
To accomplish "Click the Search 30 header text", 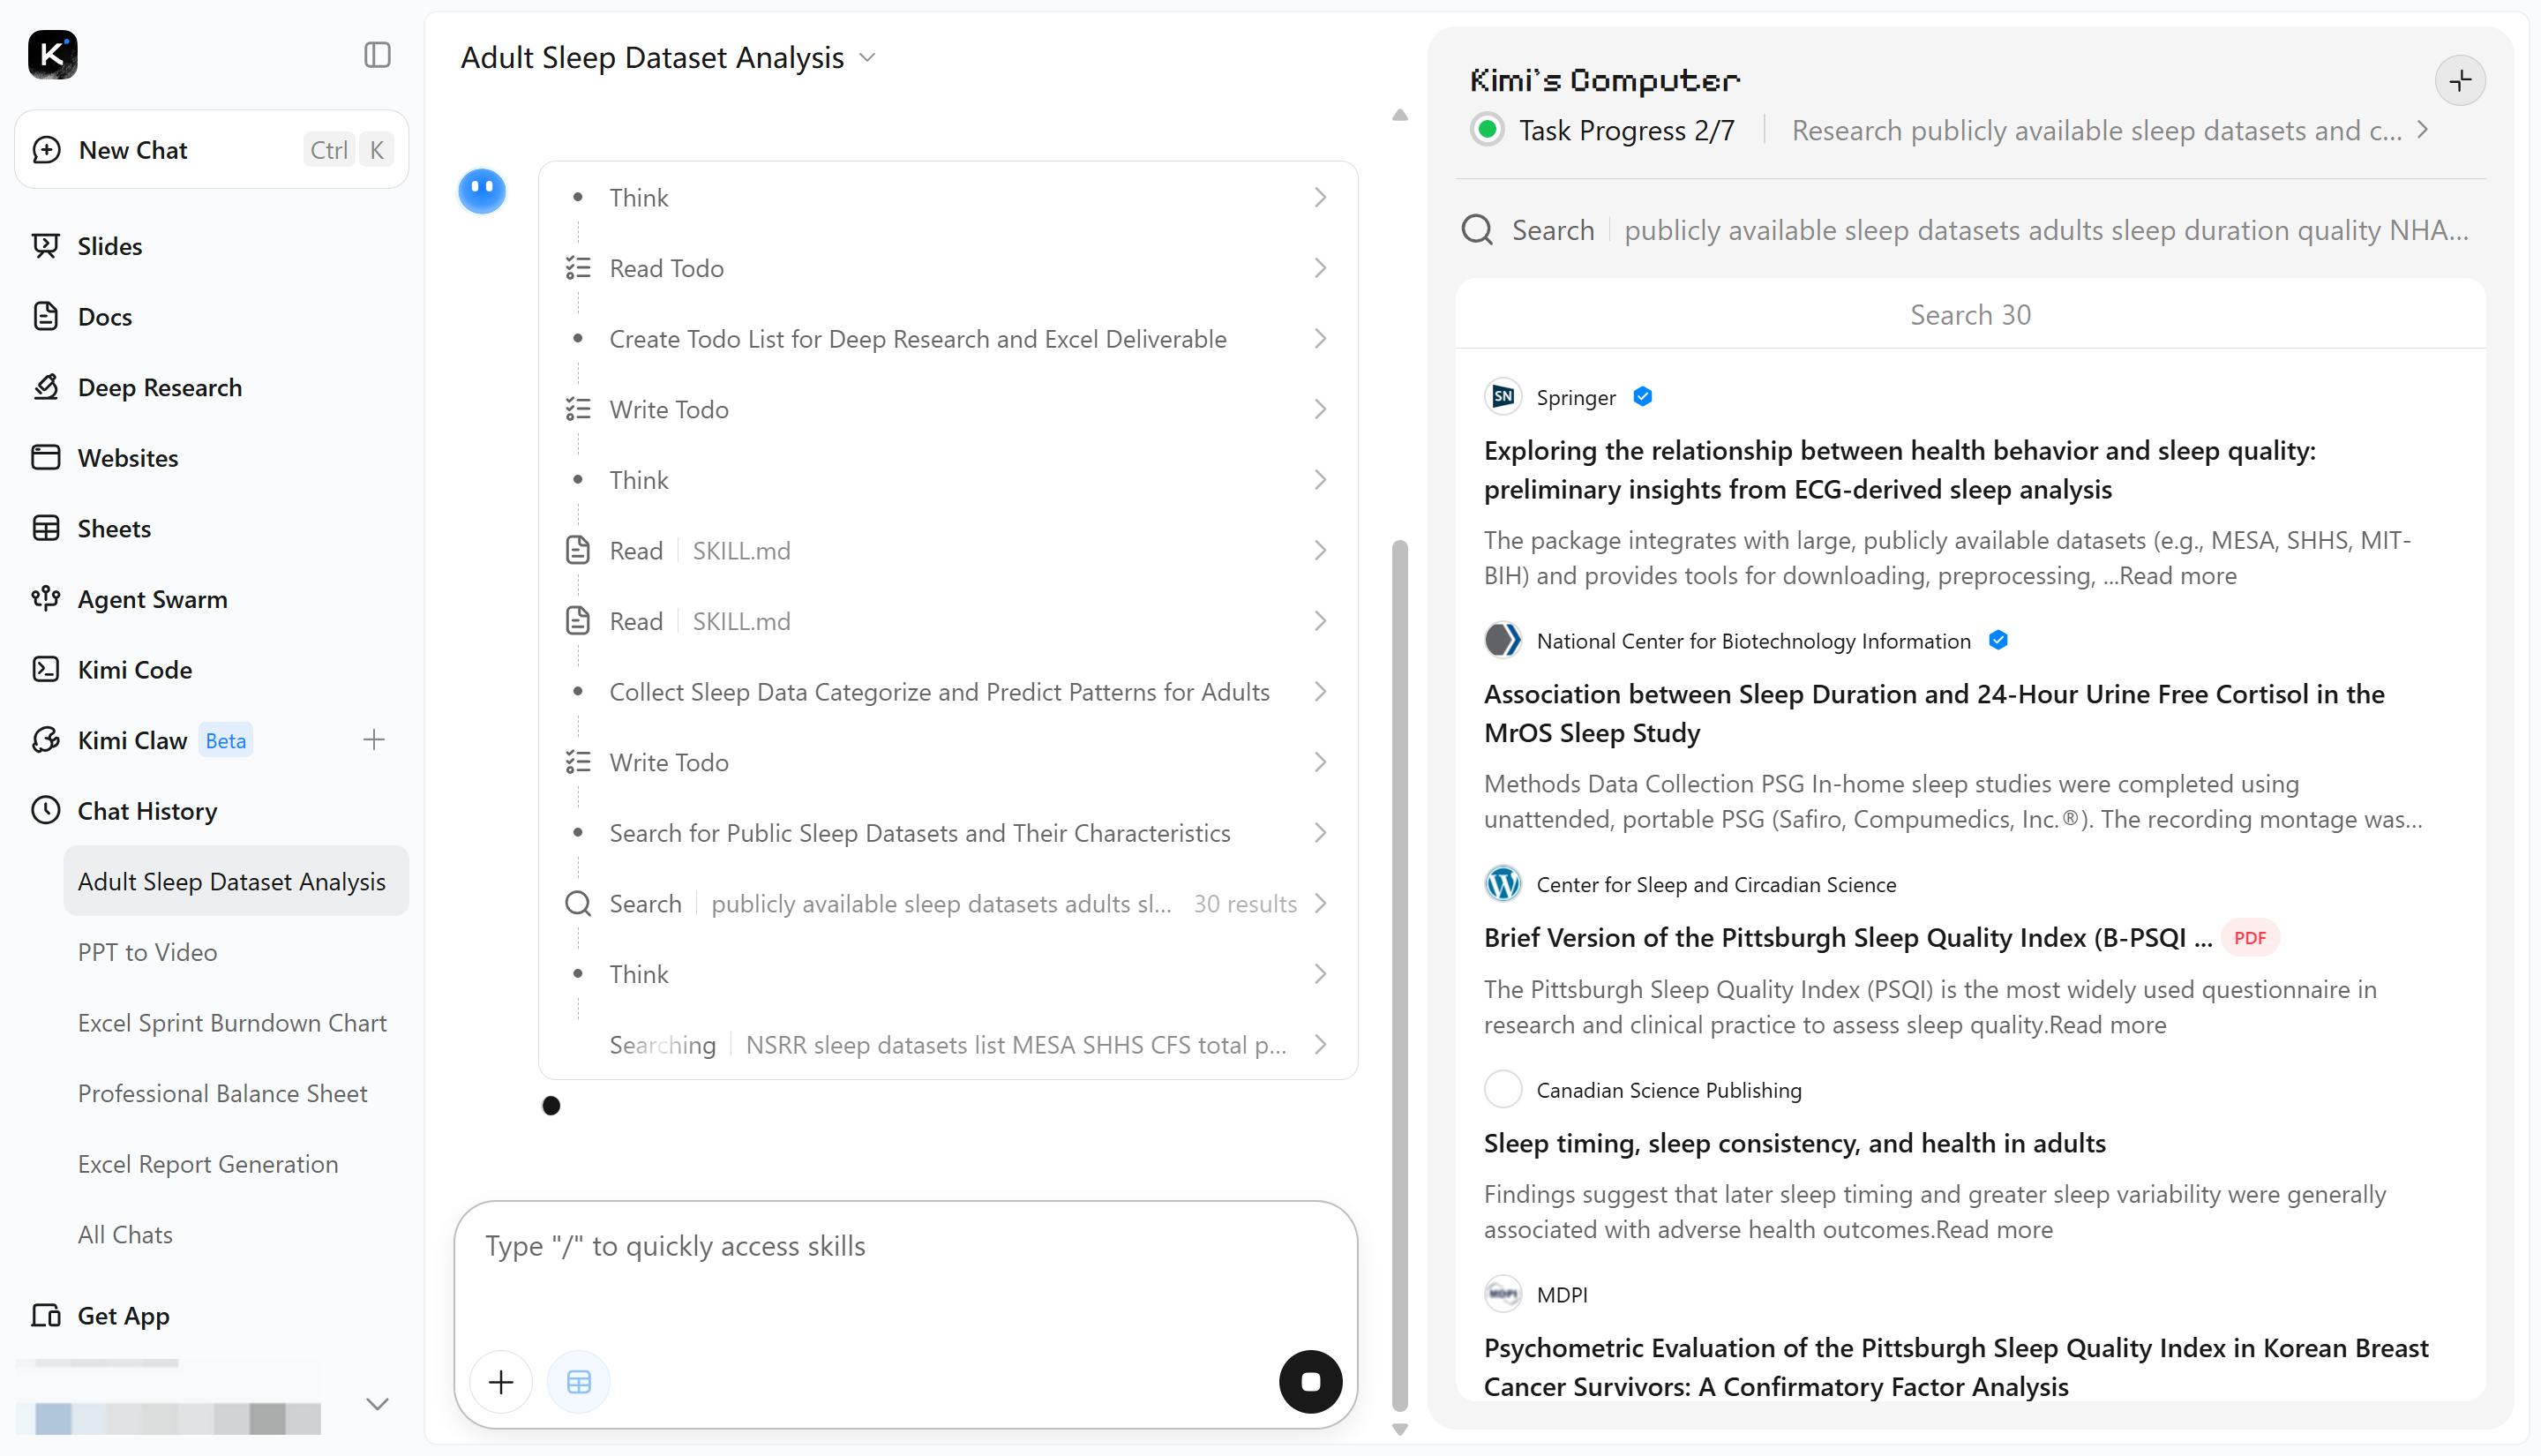I will click(1969, 314).
